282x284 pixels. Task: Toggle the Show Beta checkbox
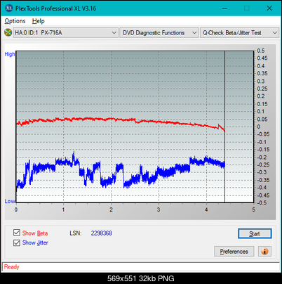[x=17, y=233]
